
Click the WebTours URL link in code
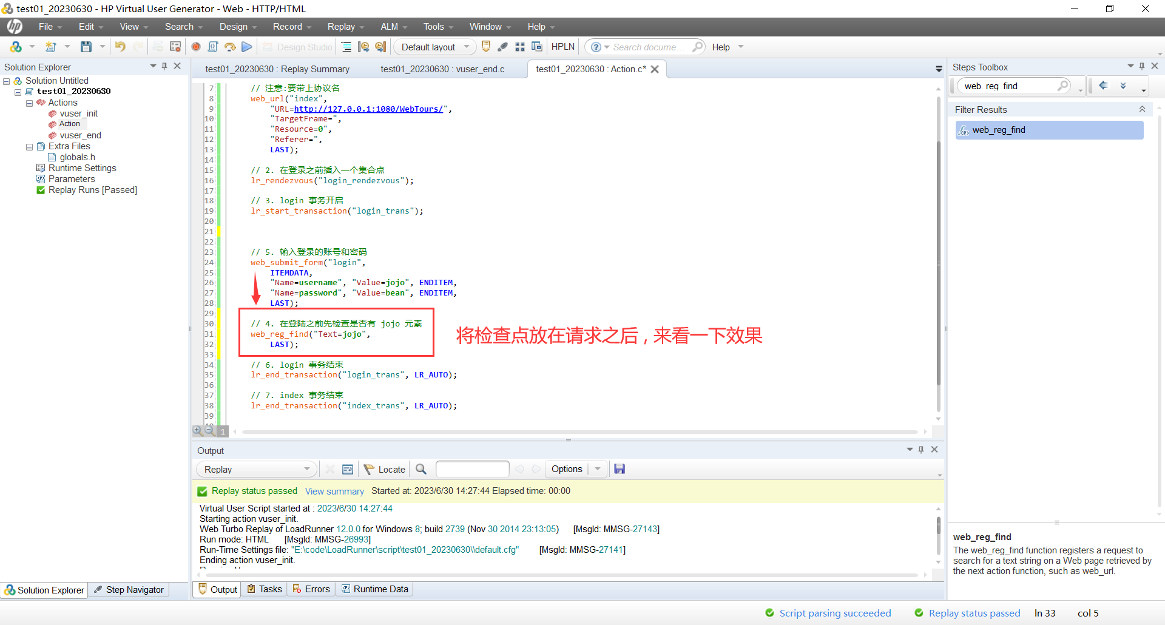pos(368,109)
